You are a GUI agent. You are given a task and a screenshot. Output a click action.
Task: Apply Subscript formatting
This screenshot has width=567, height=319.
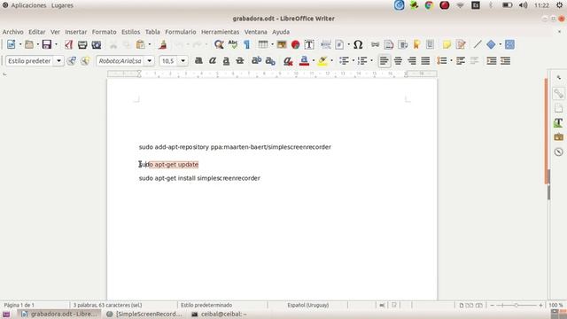click(x=270, y=61)
